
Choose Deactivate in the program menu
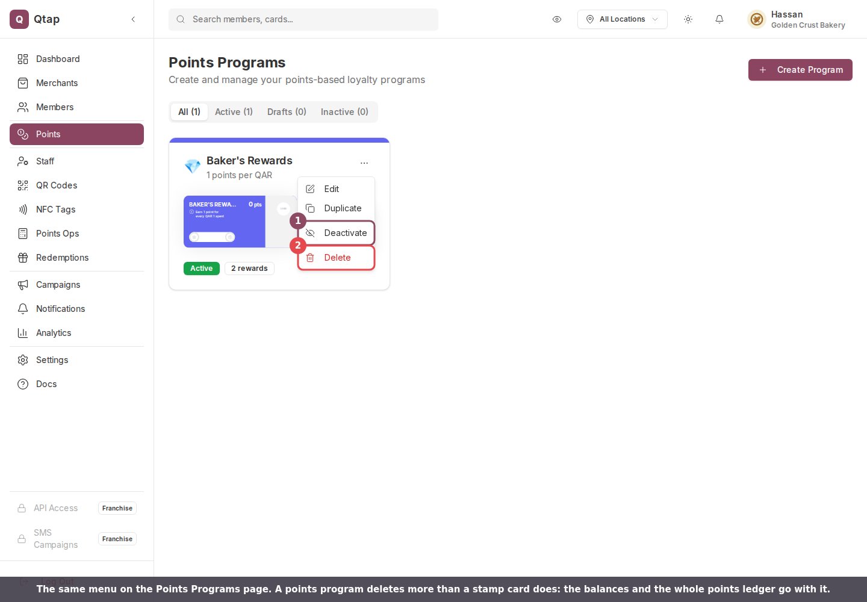336,233
